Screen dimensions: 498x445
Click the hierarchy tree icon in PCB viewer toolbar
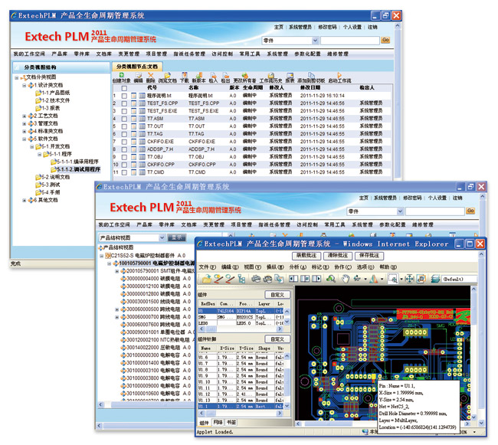(241, 279)
